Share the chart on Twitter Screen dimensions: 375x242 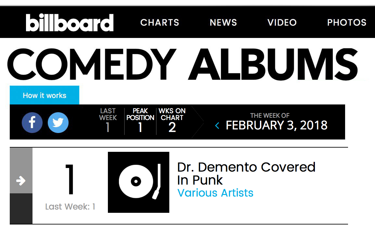[x=58, y=123]
